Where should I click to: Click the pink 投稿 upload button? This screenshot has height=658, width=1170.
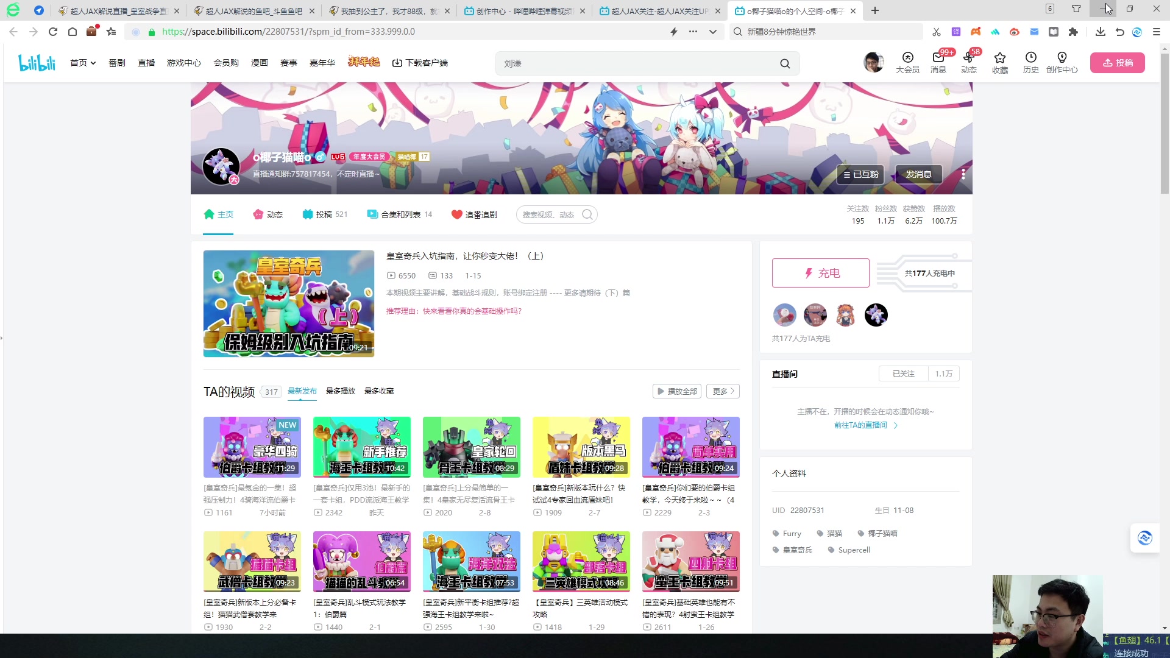coord(1118,63)
